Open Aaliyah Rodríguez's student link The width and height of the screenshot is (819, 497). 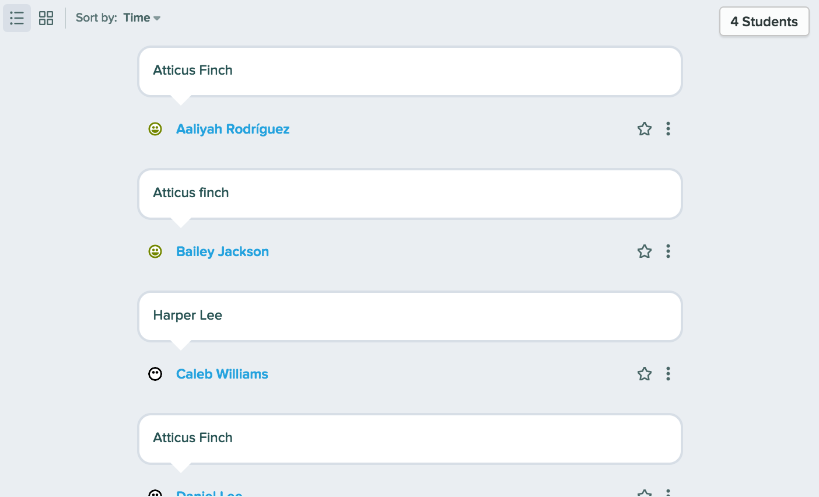coord(233,129)
